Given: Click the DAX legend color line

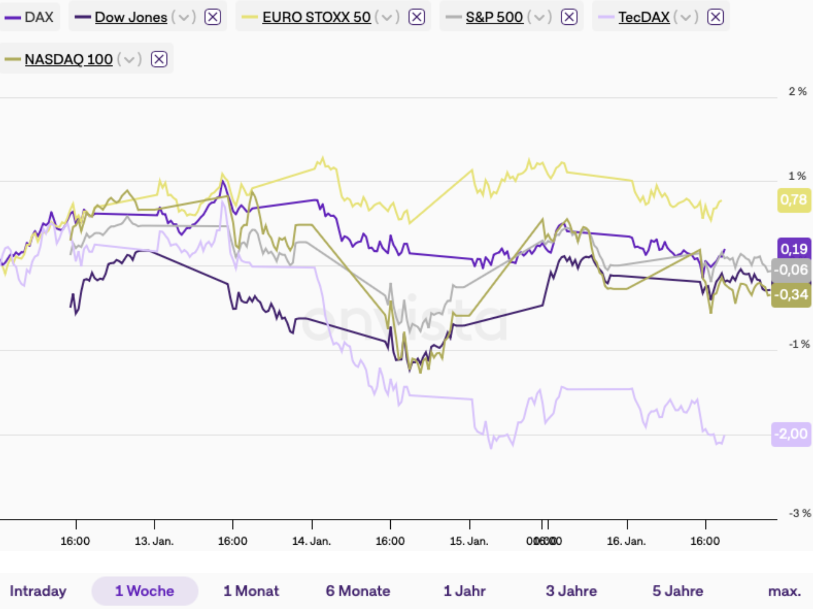Looking at the screenshot, I should pos(12,17).
